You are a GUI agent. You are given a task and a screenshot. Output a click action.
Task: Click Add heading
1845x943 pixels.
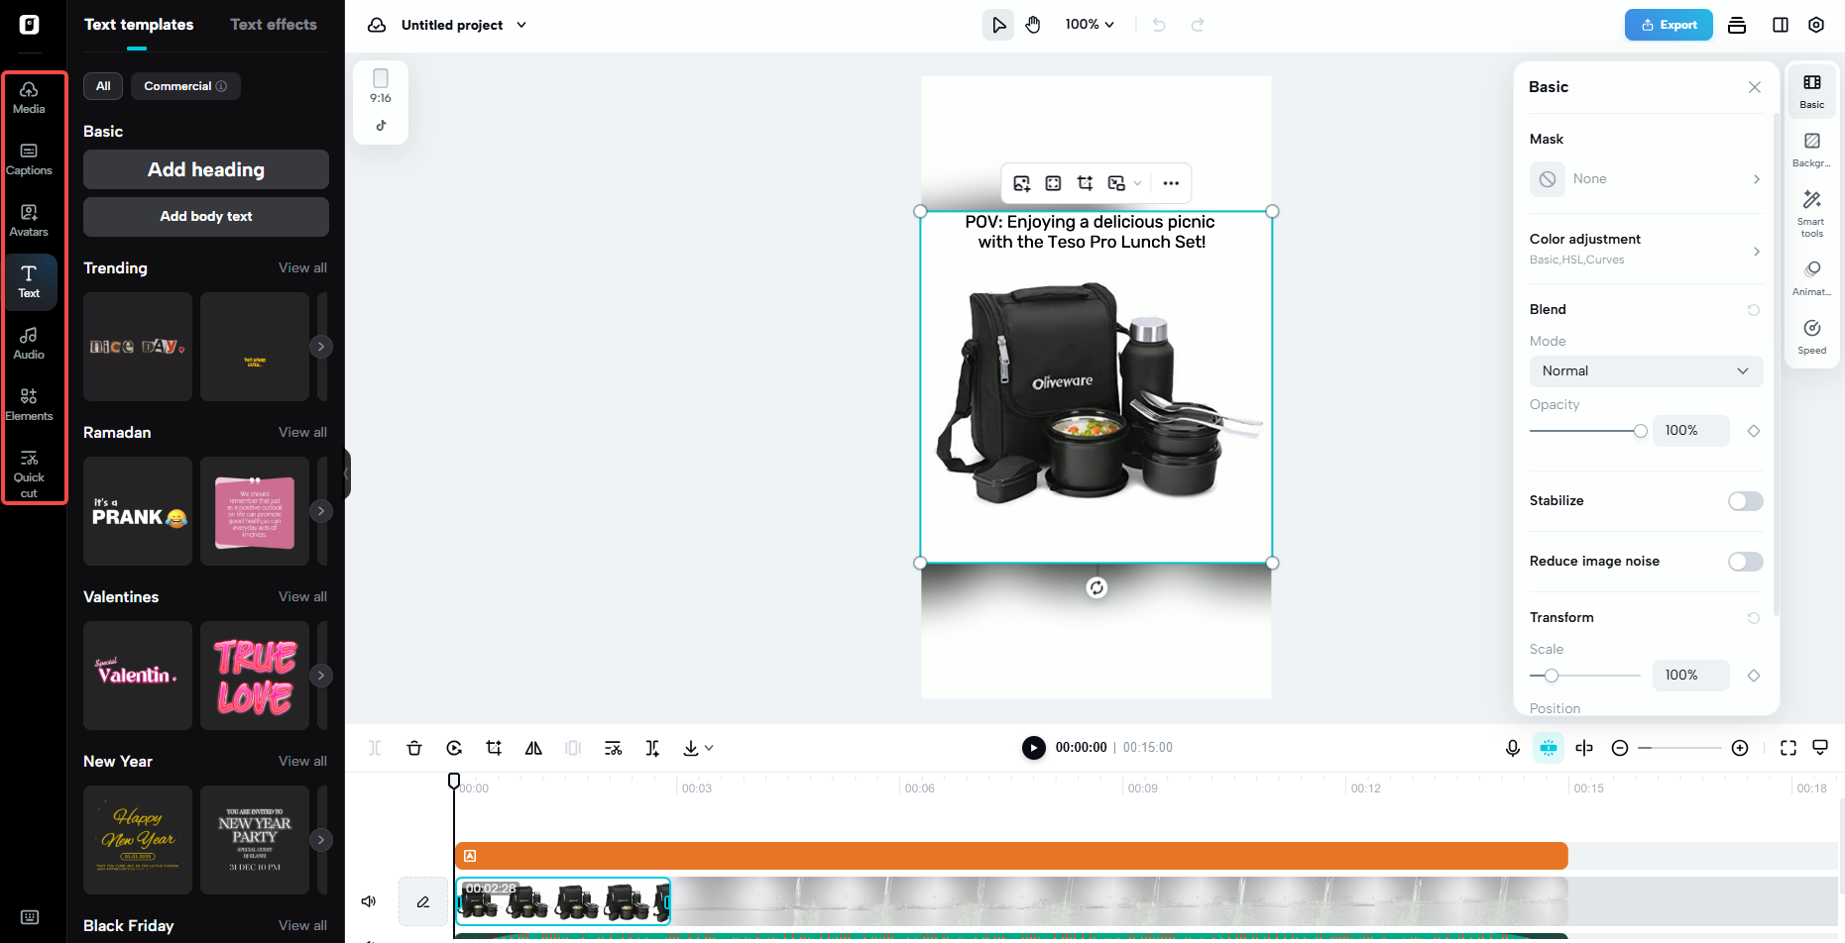206,169
